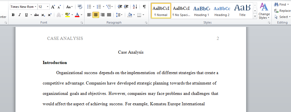291x112 pixels.
Task: Open the font name dropdown
Action: (x=35, y=7)
